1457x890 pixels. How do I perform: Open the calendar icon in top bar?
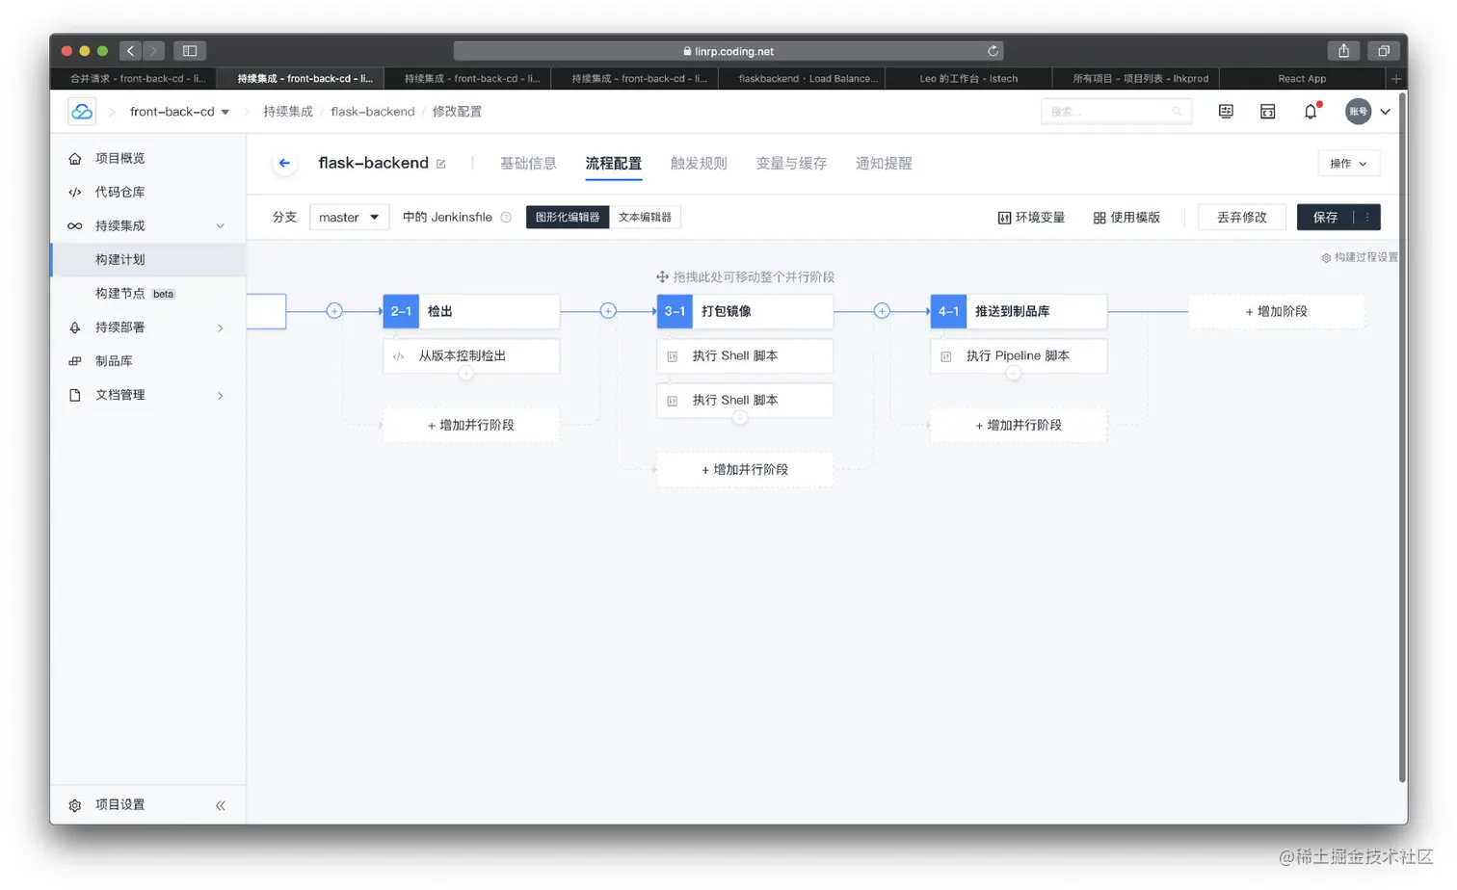click(x=1268, y=112)
